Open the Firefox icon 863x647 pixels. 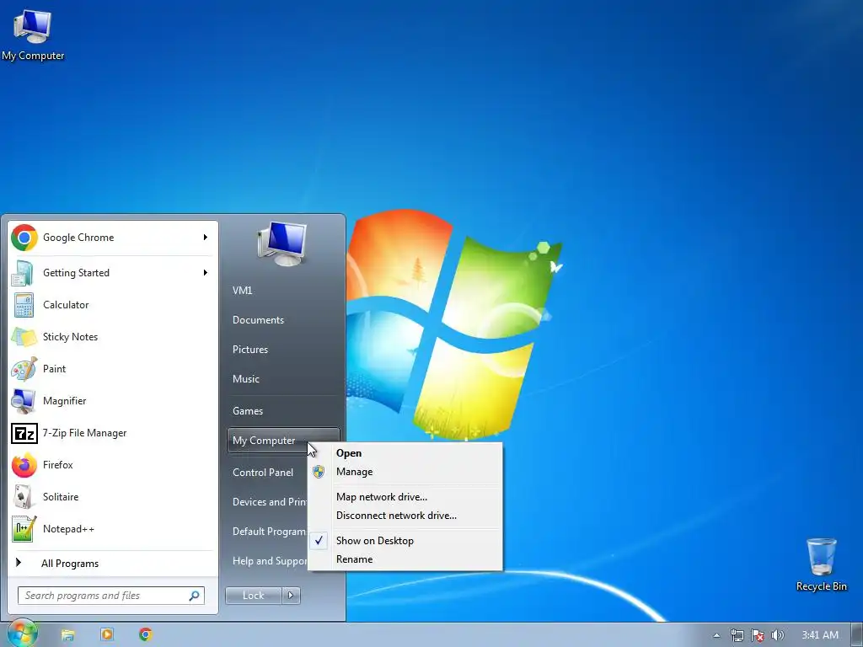click(24, 465)
